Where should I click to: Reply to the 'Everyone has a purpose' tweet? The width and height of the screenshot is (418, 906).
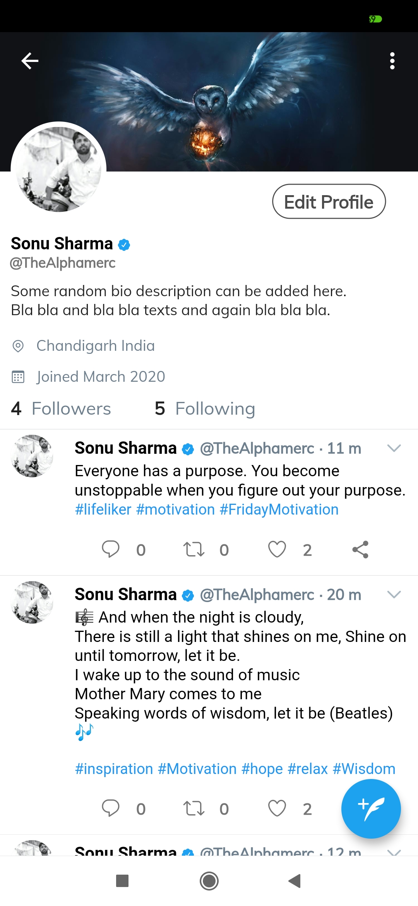111,549
